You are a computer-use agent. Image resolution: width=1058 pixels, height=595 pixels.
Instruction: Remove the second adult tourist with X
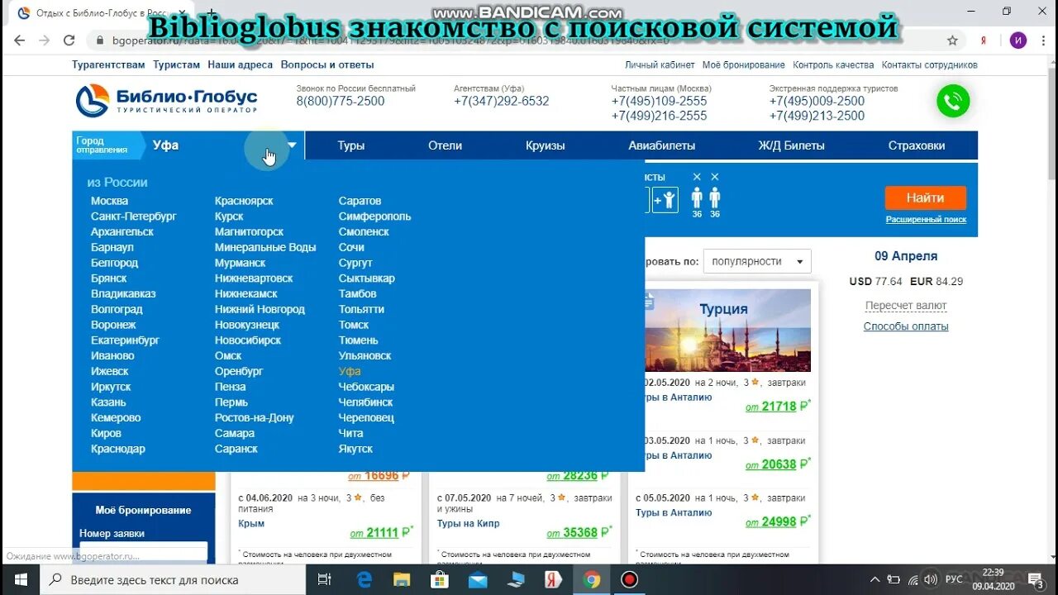(715, 177)
